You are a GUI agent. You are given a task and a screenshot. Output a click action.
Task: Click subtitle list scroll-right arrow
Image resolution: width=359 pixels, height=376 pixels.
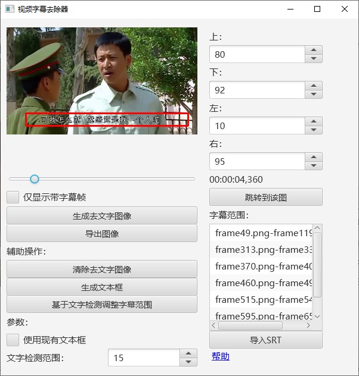tap(308, 325)
